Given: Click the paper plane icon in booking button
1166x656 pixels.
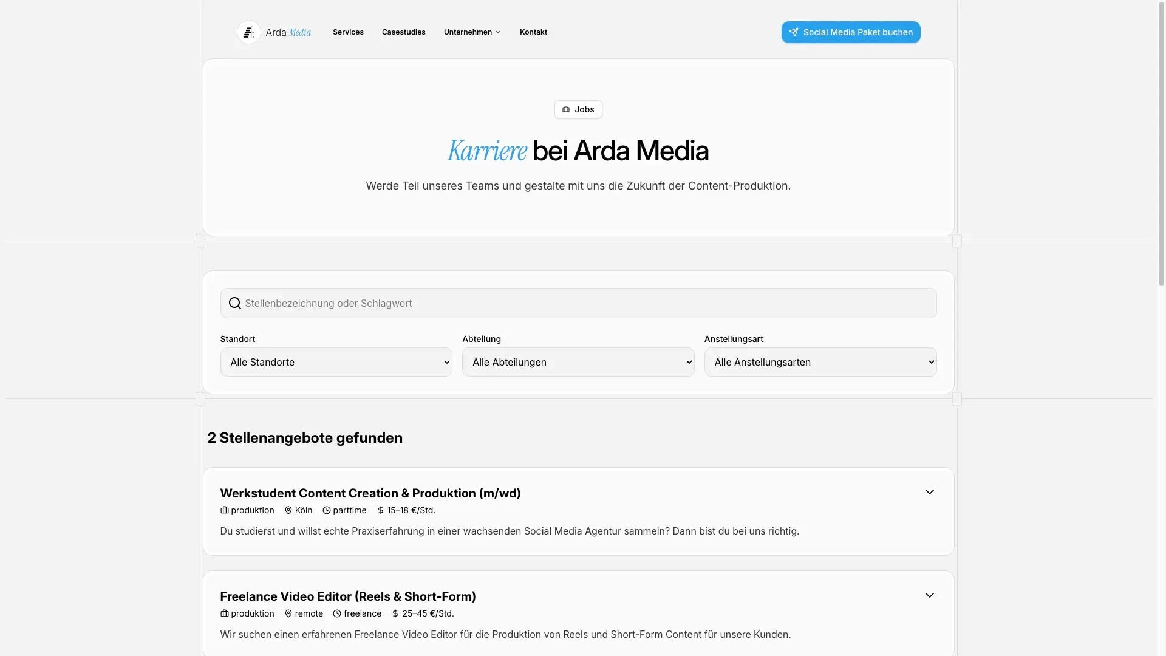Looking at the screenshot, I should [x=794, y=32].
